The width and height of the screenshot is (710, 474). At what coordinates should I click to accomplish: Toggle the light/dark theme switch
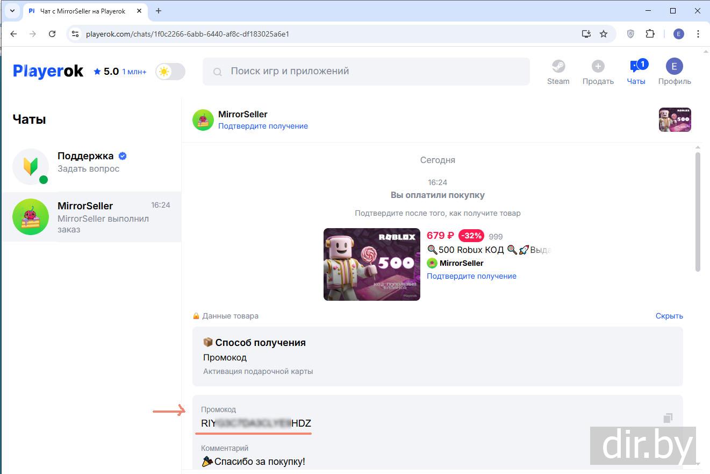[170, 72]
